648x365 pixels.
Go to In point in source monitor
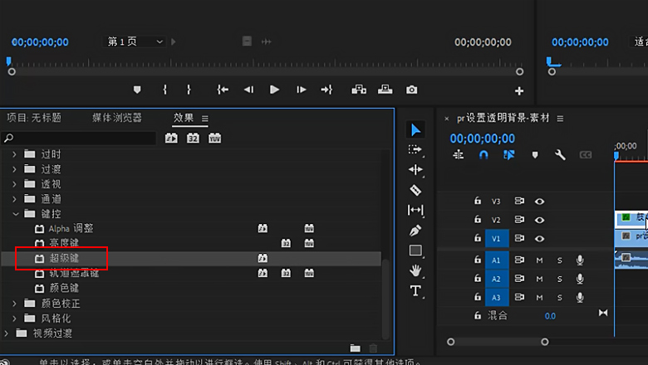point(223,90)
